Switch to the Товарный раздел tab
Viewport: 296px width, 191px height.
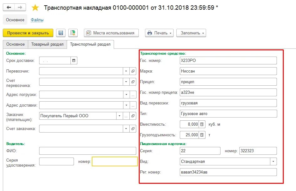(x=47, y=44)
